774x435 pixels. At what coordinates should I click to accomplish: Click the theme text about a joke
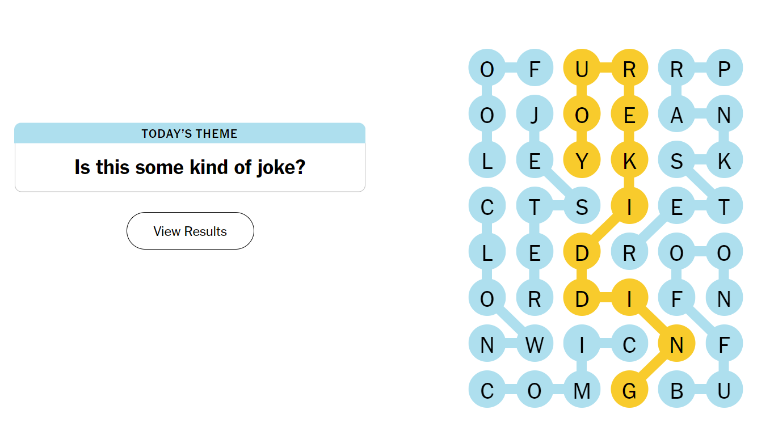190,167
